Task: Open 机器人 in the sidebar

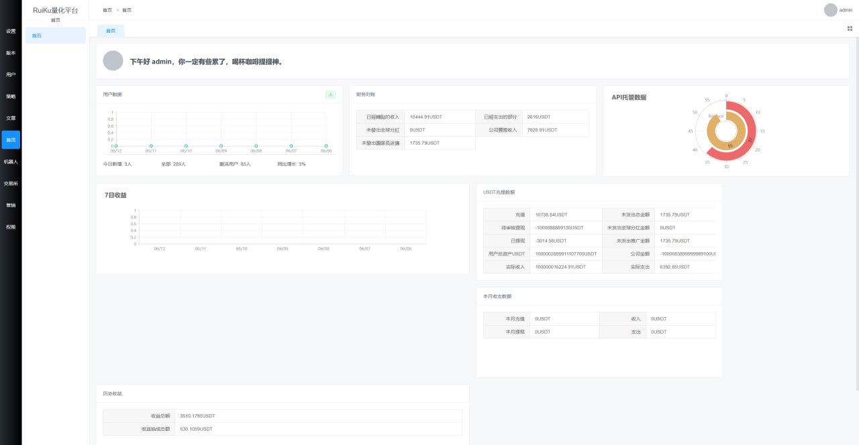Action: [x=11, y=162]
